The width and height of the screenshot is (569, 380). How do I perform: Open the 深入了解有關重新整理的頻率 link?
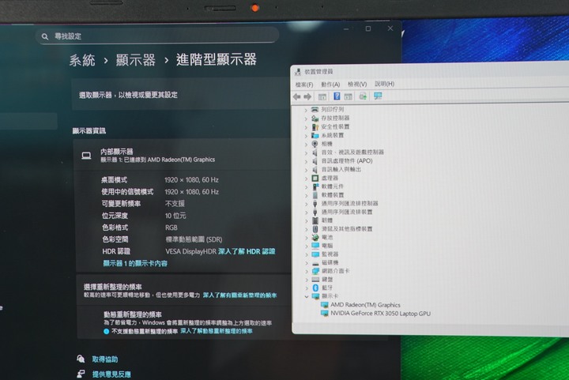click(x=240, y=295)
